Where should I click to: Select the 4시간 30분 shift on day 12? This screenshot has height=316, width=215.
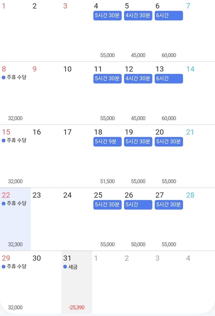click(x=138, y=79)
